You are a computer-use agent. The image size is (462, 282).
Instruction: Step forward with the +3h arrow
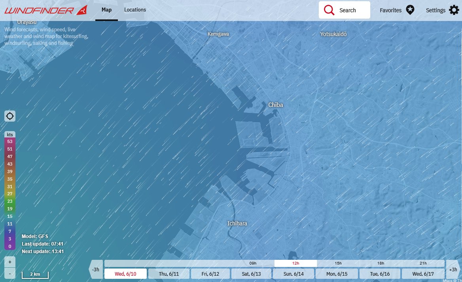[x=453, y=269]
